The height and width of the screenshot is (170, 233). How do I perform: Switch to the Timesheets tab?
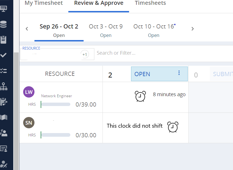click(150, 3)
